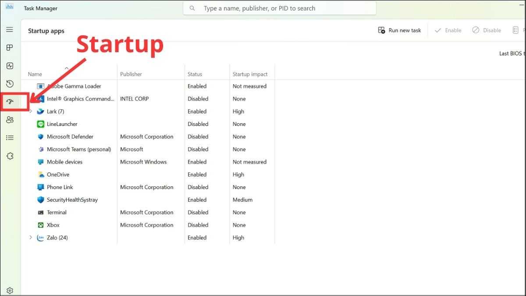Click Lark's Enabled status cell
This screenshot has width=526, height=296.
(x=197, y=111)
